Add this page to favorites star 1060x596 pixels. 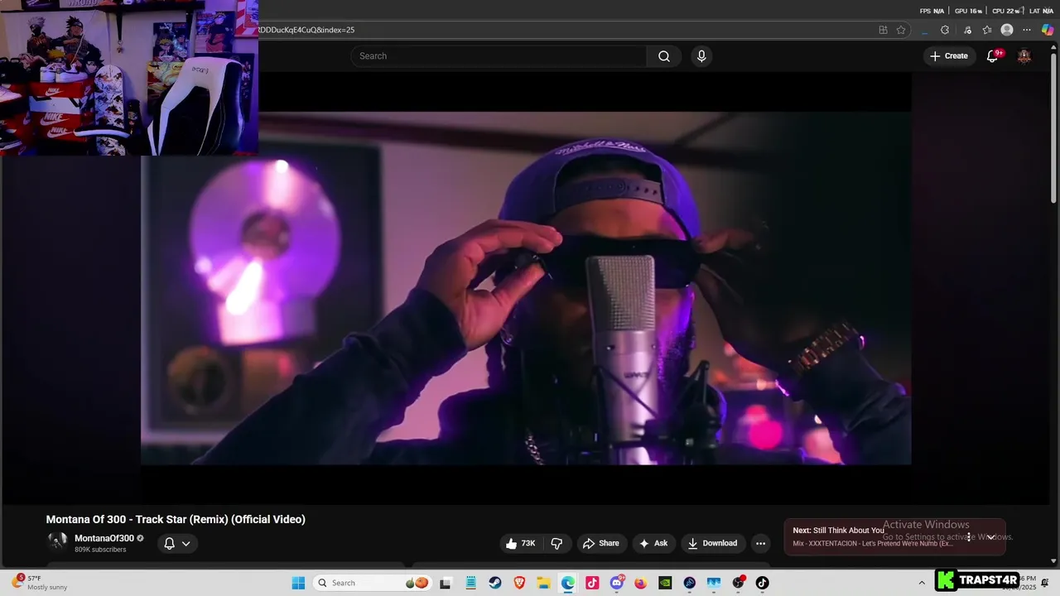click(x=901, y=30)
